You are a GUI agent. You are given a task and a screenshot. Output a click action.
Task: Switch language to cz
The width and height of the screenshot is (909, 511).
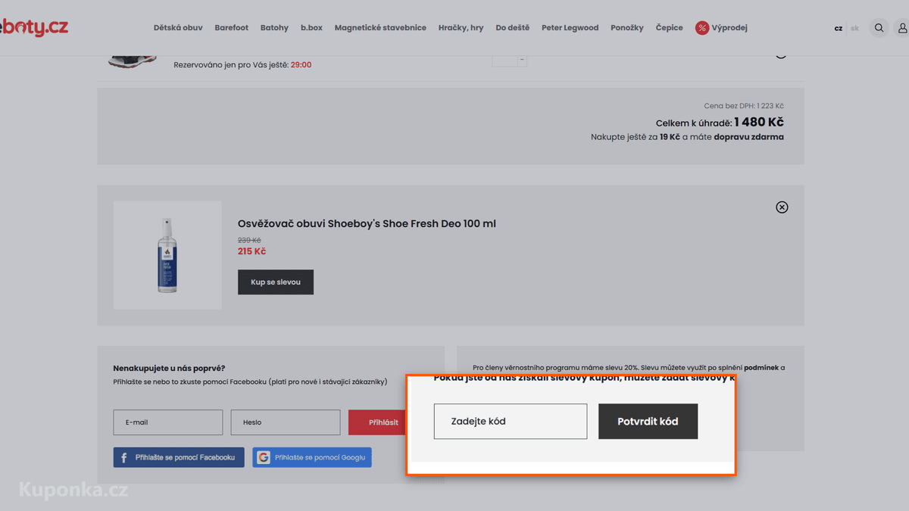[x=839, y=29]
